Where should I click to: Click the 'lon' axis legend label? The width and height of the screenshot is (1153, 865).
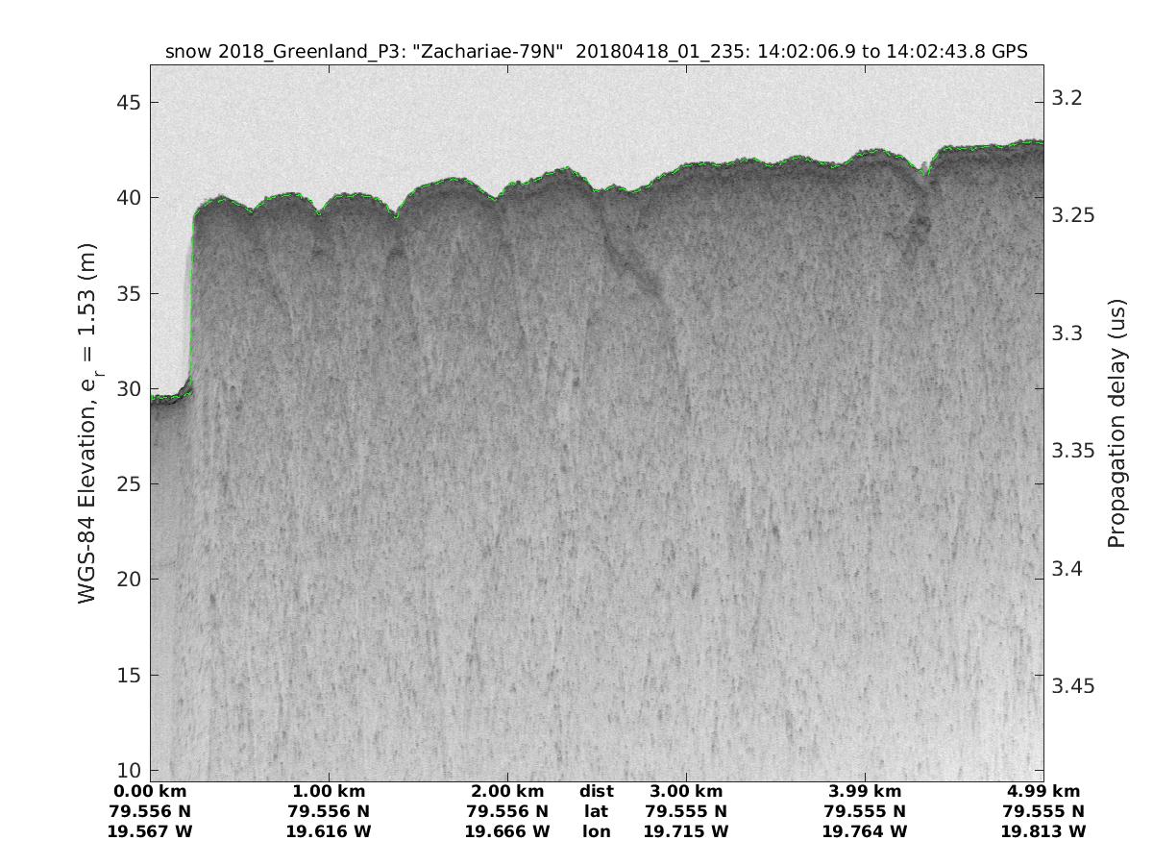(x=597, y=831)
